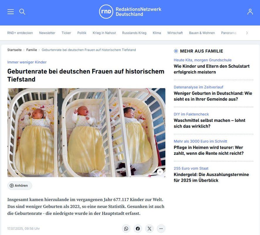
Task: Open Newsletter section
Action: click(47, 33)
